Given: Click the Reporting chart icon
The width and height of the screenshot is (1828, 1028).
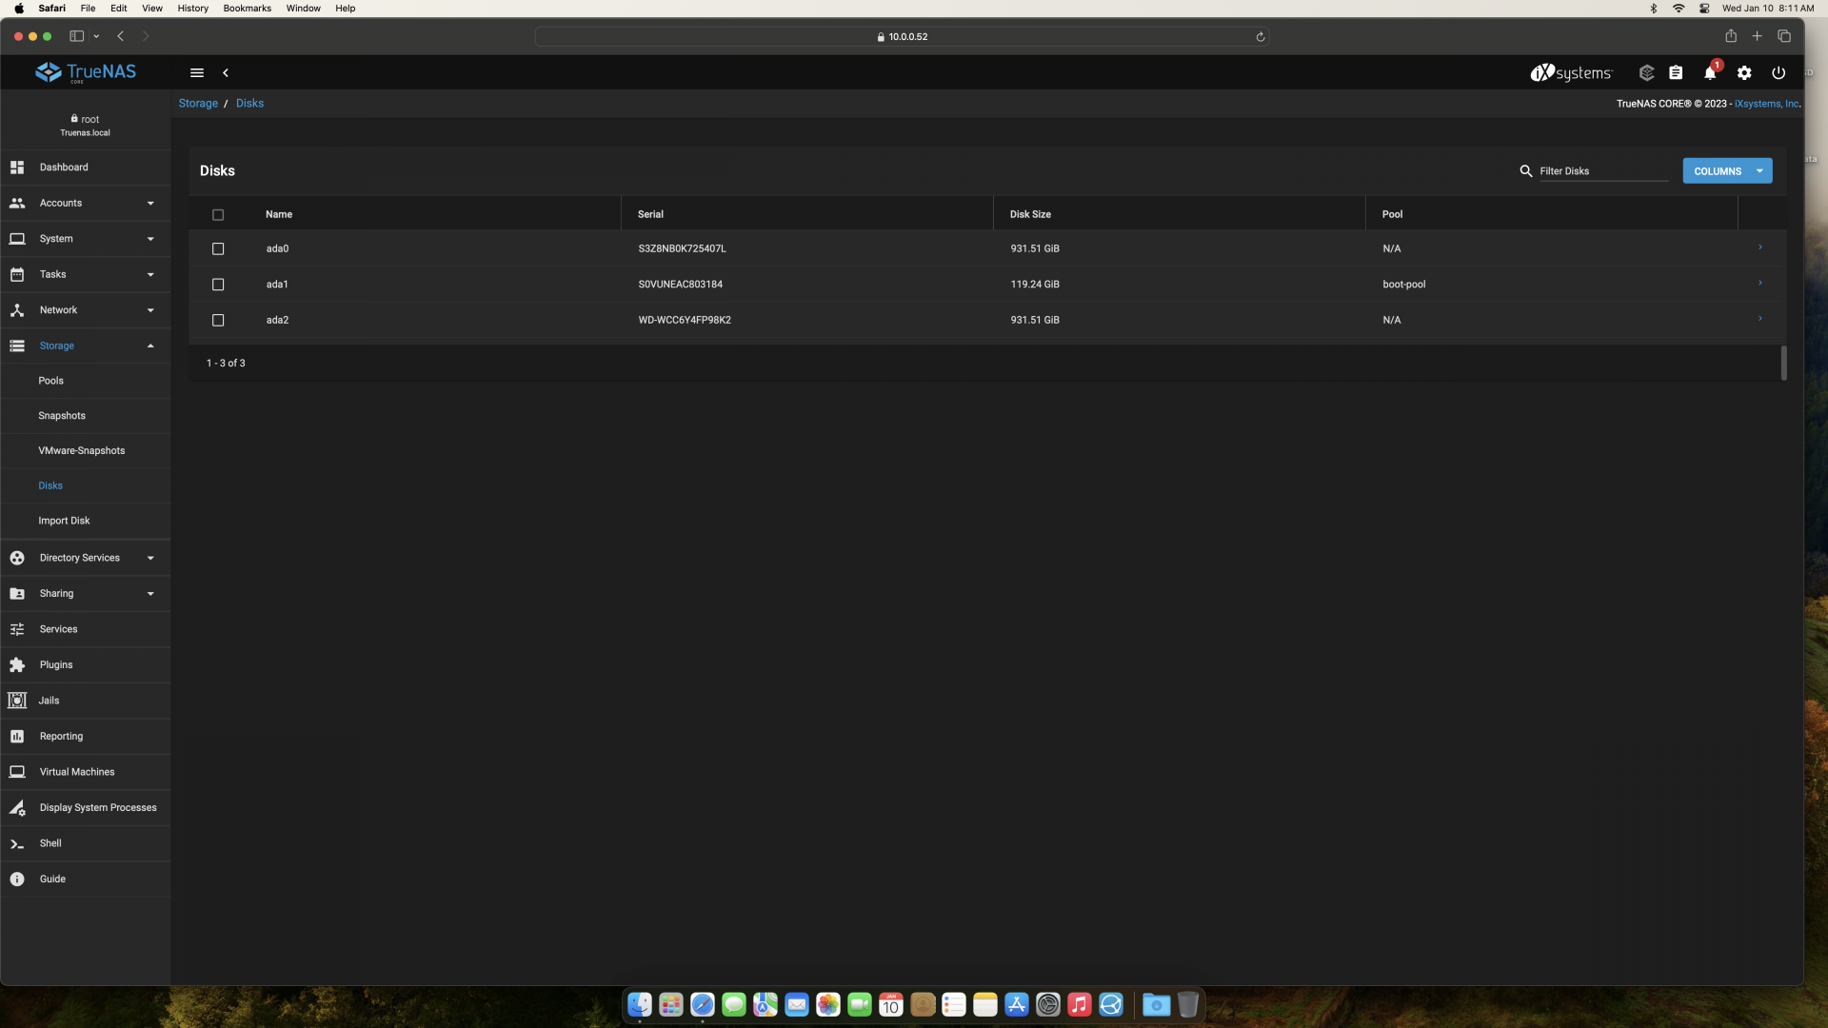Looking at the screenshot, I should point(17,737).
